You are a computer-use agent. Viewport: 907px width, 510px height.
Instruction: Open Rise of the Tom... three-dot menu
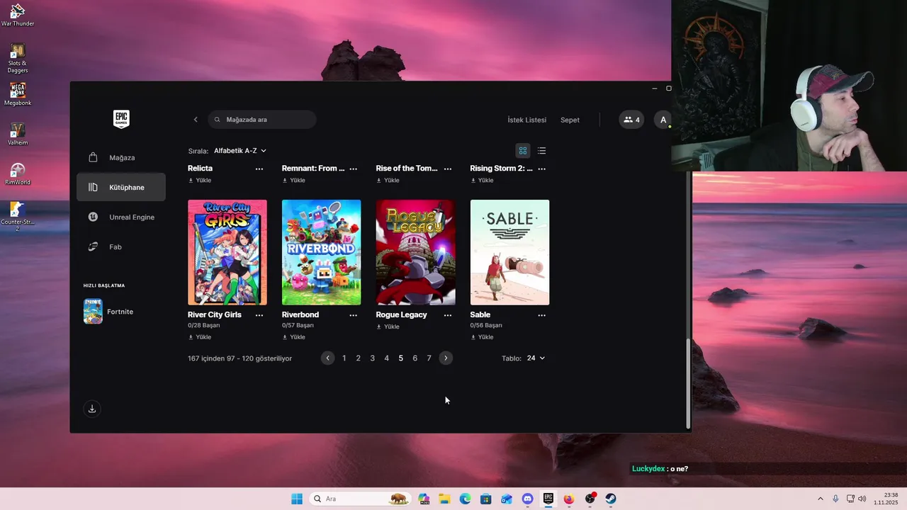pos(448,169)
